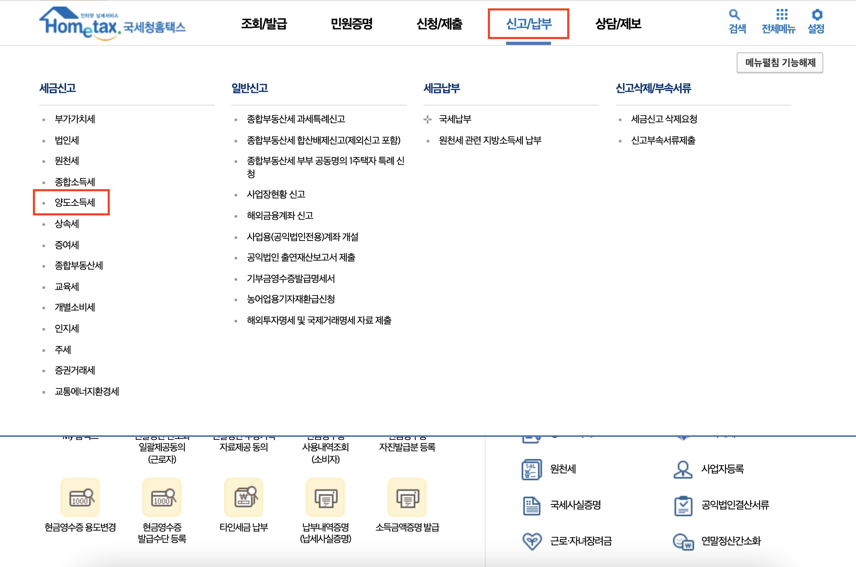Screen dimensions: 856x567
Task: Click the 사업자등록 person icon
Action: click(683, 469)
